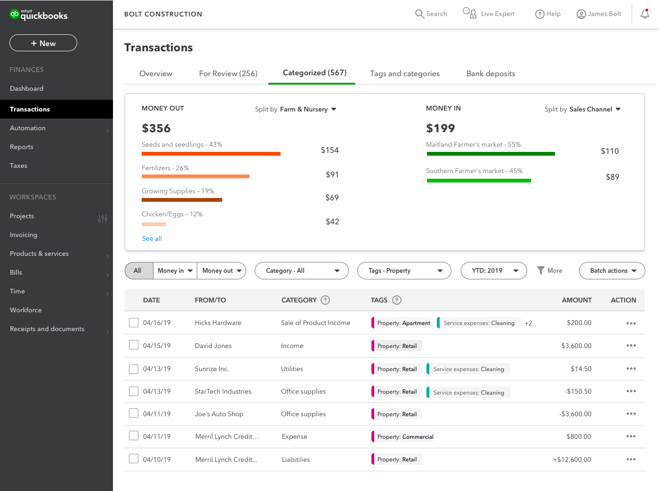The width and height of the screenshot is (659, 491).
Task: Select checkbox for 04/11/19 Merril Lynch transaction
Action: click(x=134, y=436)
